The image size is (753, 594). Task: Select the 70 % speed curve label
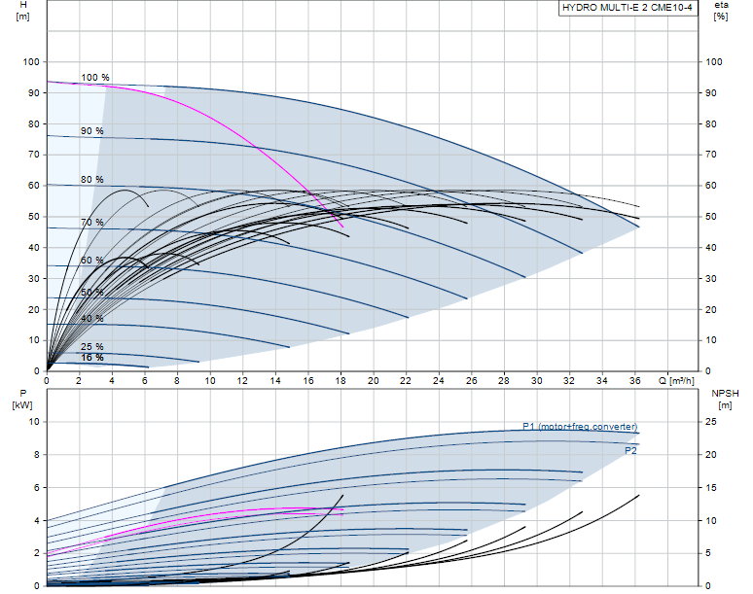pyautogui.click(x=92, y=223)
